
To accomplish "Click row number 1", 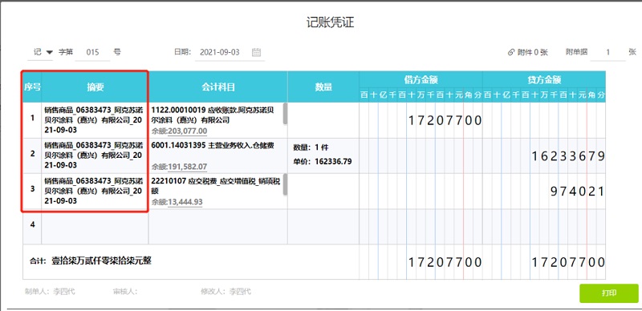I will (32, 119).
